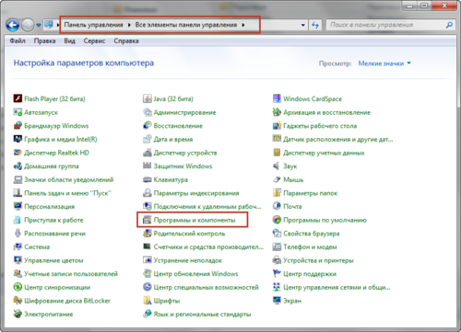
Task: Open the Центр синхронизации link
Action: click(x=57, y=287)
